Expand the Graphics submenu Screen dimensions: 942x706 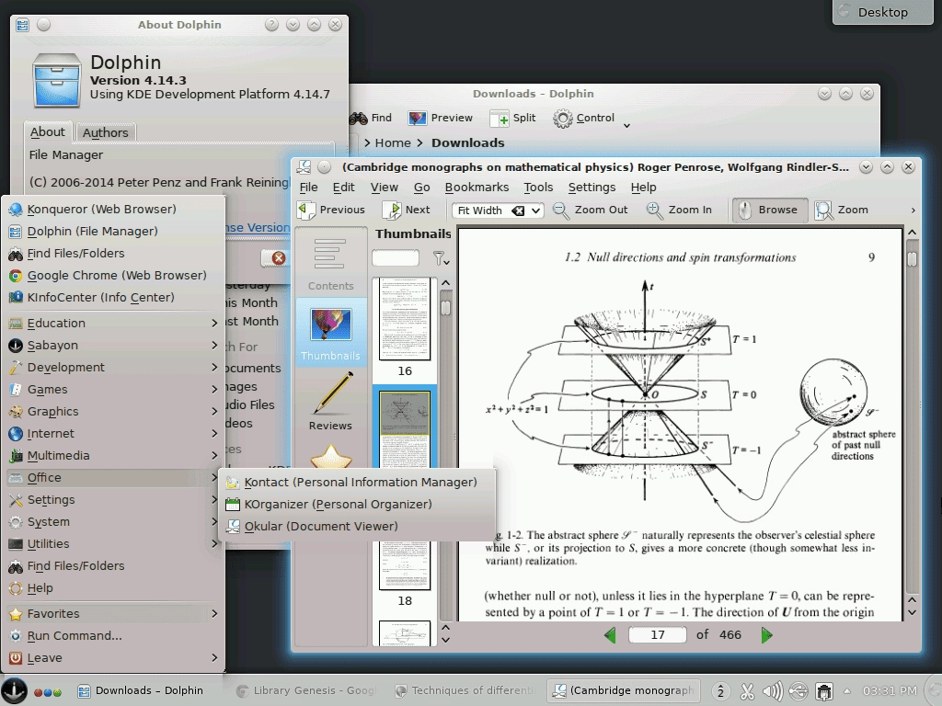click(113, 412)
